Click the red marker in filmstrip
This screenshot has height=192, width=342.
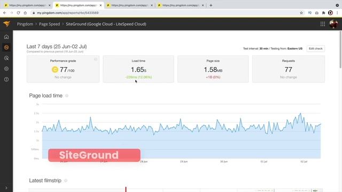point(126,189)
